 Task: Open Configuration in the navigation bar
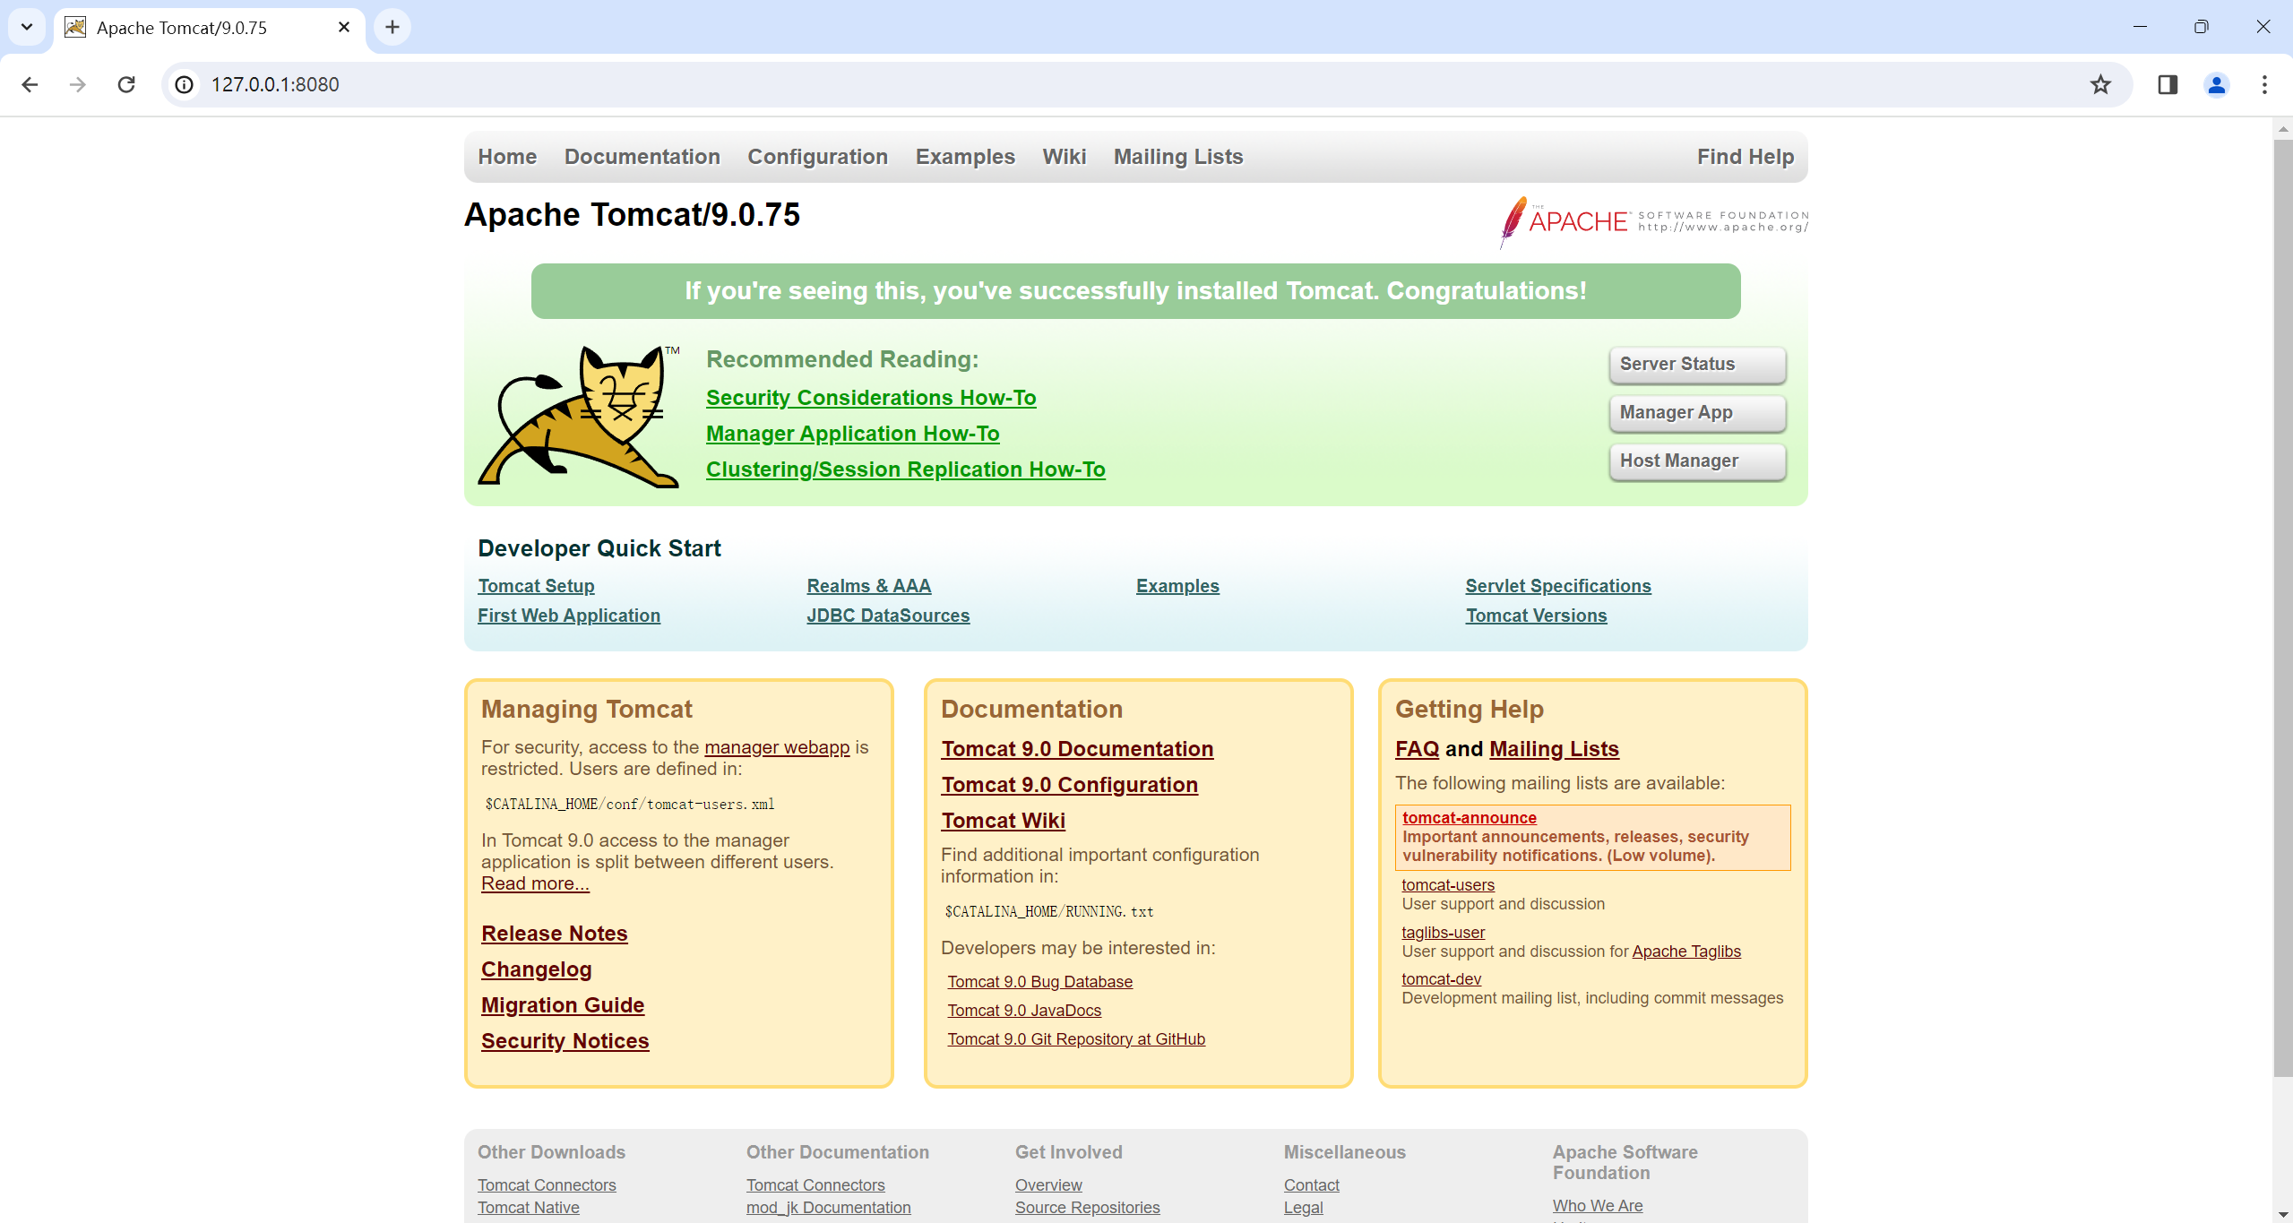(817, 157)
